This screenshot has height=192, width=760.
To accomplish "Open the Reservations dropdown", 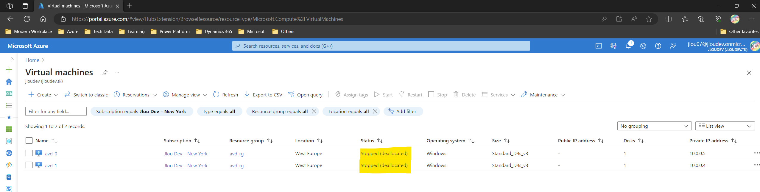I will [x=136, y=95].
